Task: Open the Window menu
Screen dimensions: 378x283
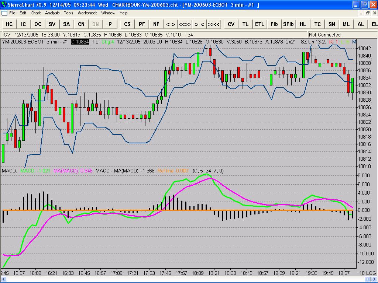Action: [x=108, y=13]
